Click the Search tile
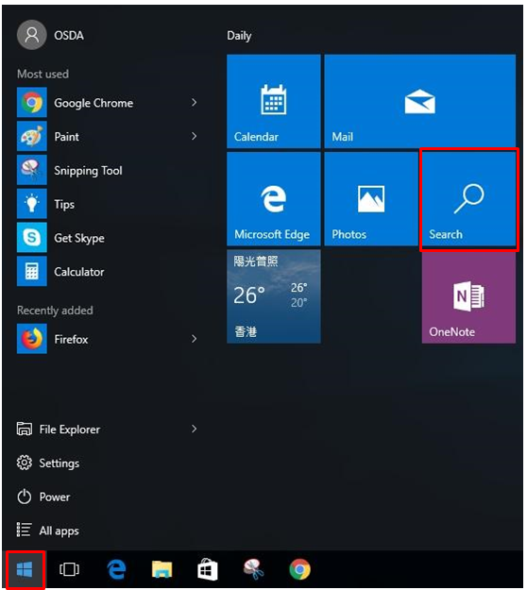527x590 pixels. pyautogui.click(x=469, y=199)
